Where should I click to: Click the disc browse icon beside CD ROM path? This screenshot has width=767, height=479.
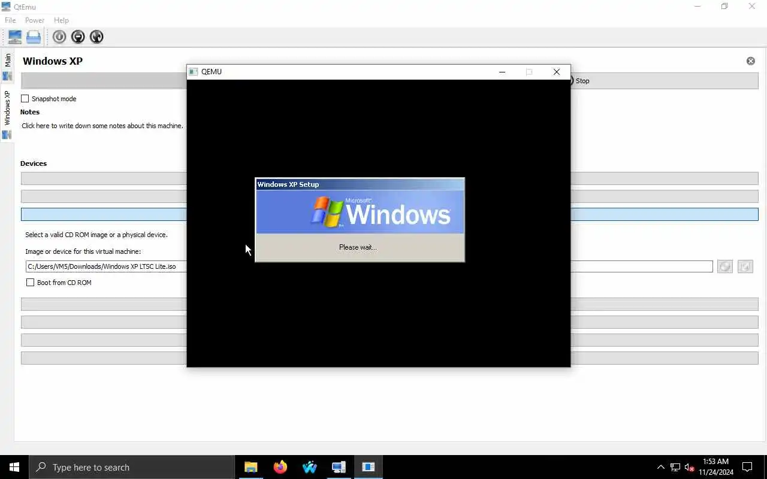point(725,266)
